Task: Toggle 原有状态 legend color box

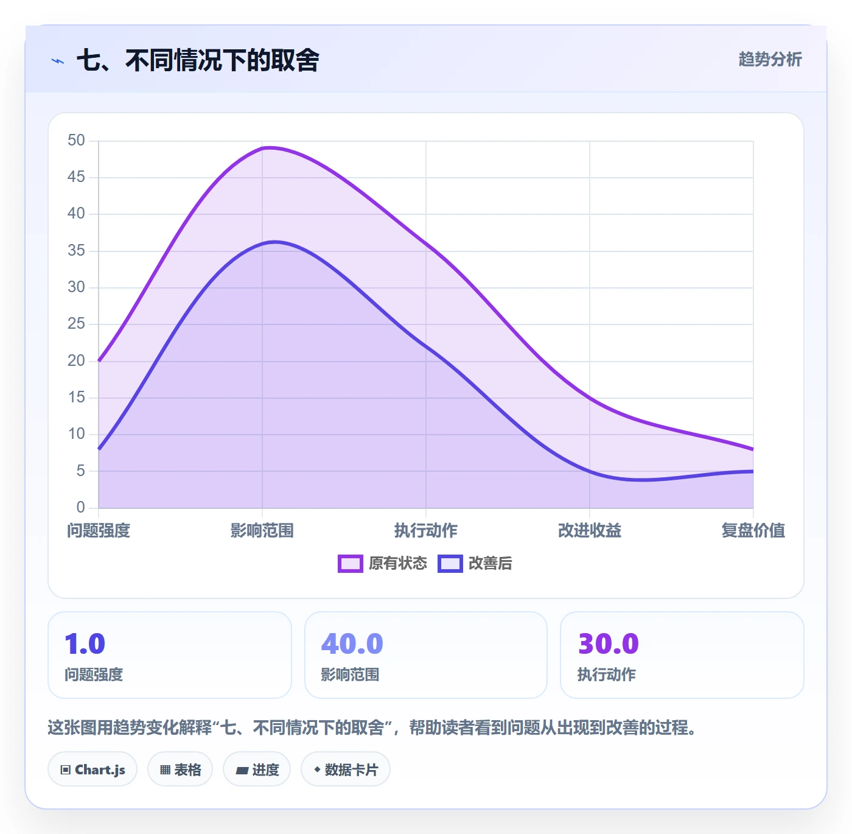Action: pos(351,564)
